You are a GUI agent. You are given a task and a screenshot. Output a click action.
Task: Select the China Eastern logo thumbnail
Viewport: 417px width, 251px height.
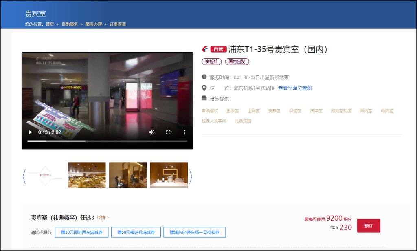click(46, 175)
